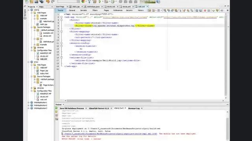Collapse Web Pages folder under s2proj
Viewport: 252px width, 141px height.
(x=31, y=13)
